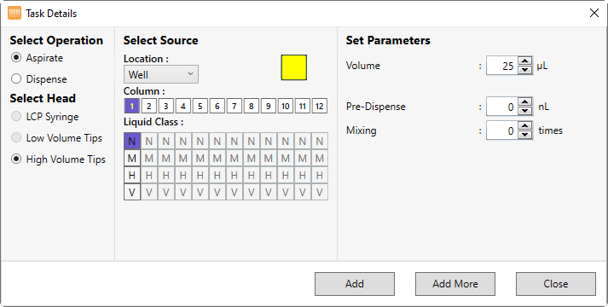Choose High Volume Tips head
This screenshot has width=608, height=307.
pos(58,159)
